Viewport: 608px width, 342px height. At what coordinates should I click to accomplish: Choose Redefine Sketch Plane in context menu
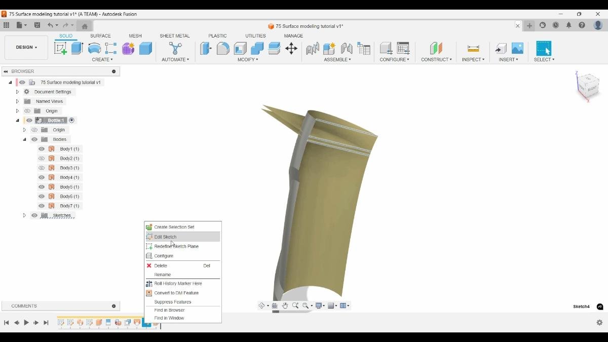183,246
